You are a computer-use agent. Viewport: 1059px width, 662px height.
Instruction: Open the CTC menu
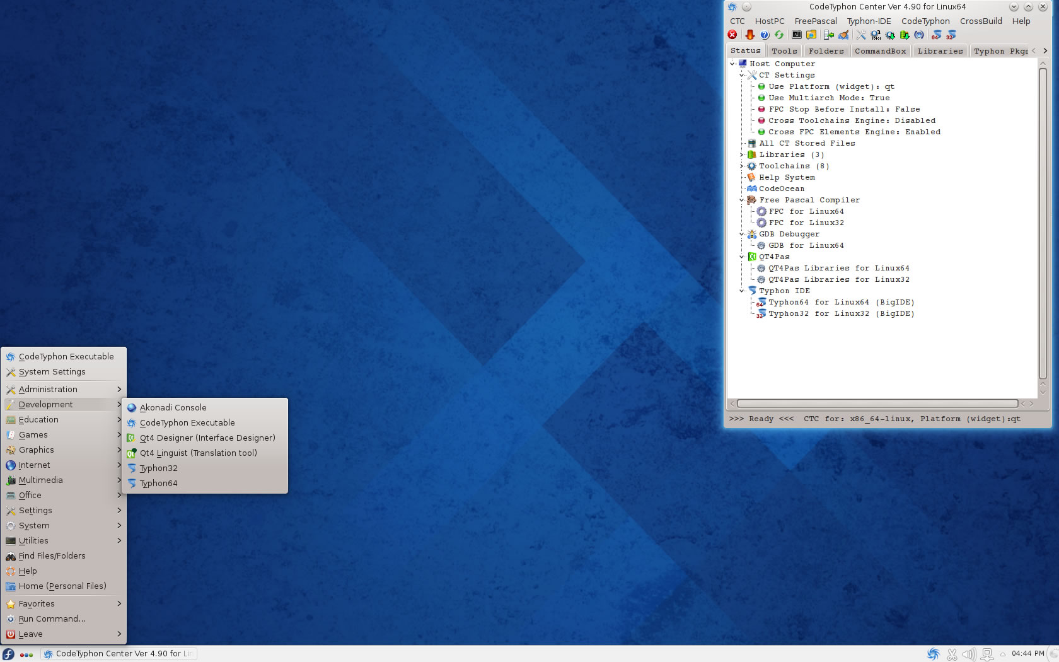tap(738, 21)
